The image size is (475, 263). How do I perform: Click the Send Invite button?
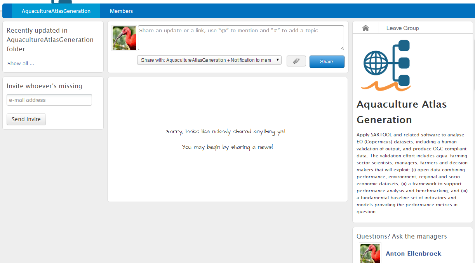click(26, 119)
